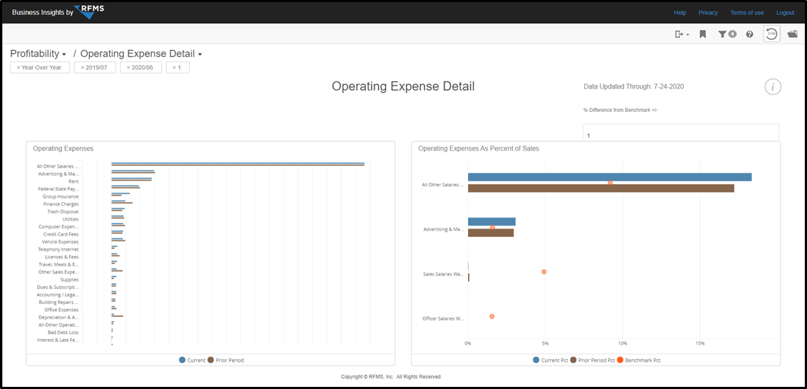807x389 pixels.
Task: Click the '= 1' filter chip
Action: pyautogui.click(x=178, y=67)
